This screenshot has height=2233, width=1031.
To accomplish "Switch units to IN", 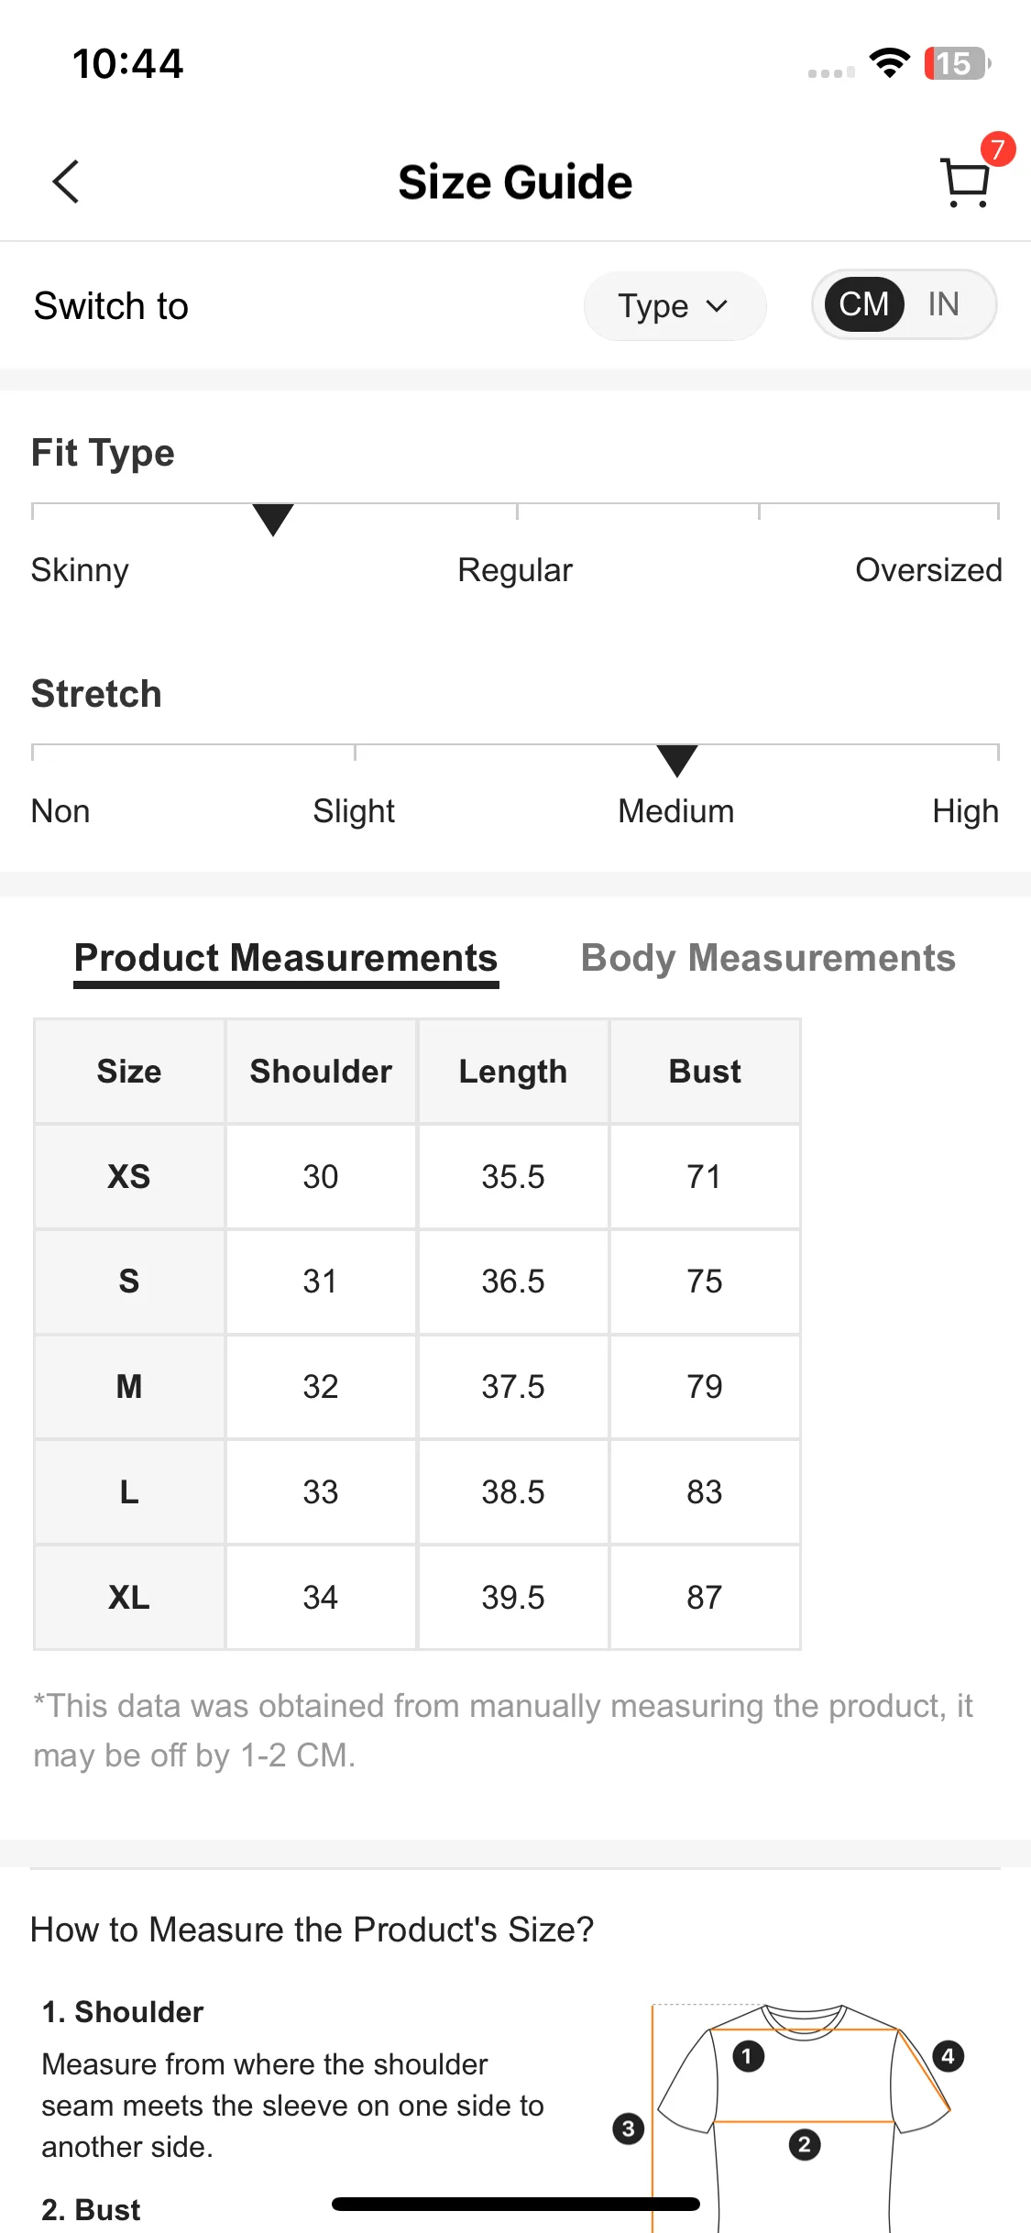I will (944, 304).
